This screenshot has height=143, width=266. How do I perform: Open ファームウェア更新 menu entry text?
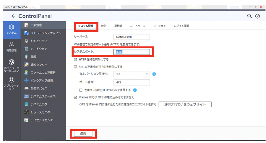click(x=43, y=73)
